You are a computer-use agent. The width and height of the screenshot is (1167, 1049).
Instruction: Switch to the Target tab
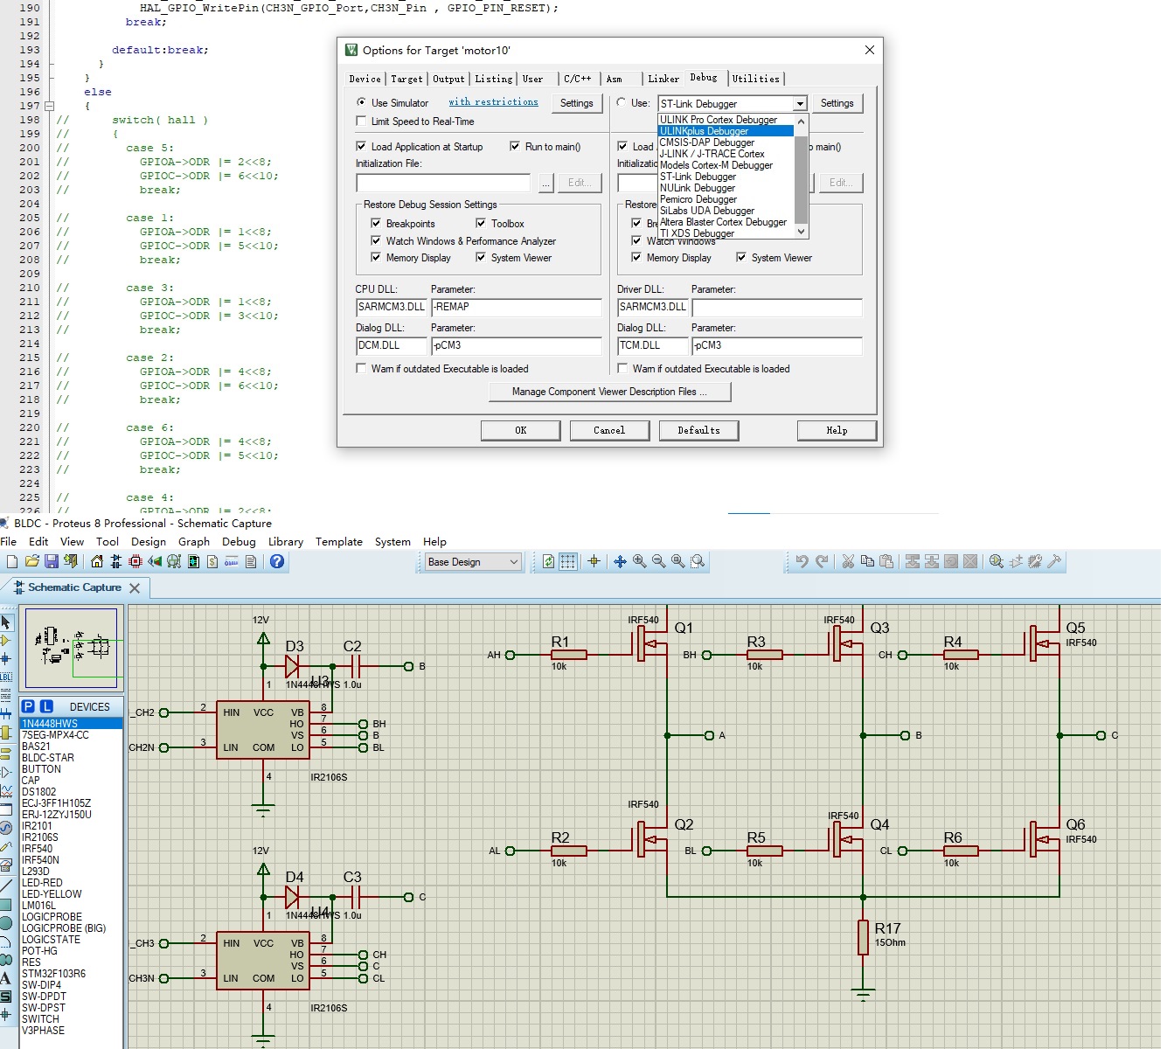(406, 79)
